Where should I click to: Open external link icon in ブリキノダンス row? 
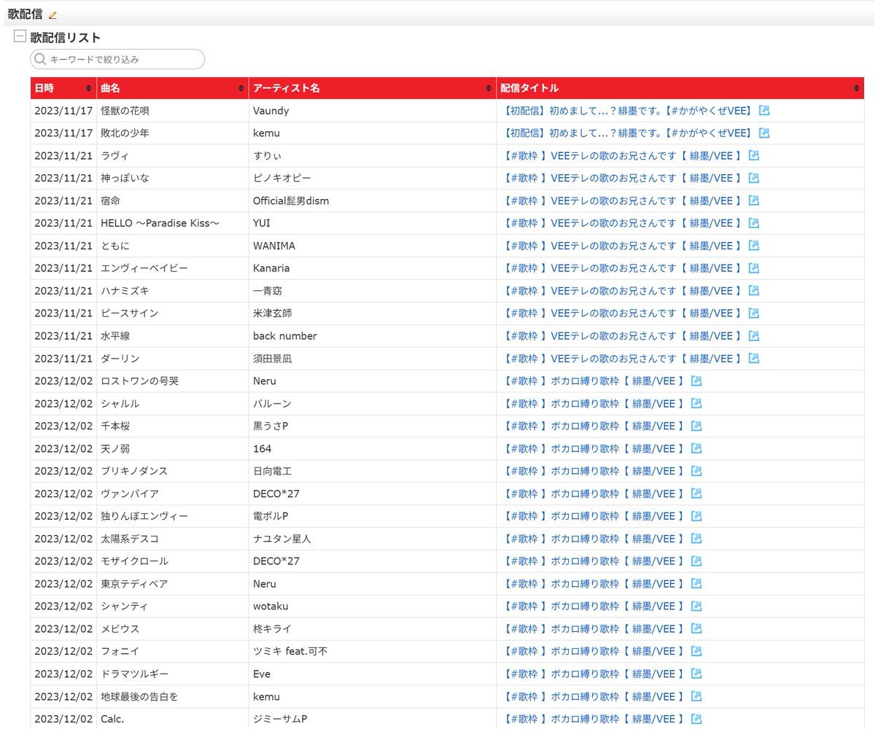pyautogui.click(x=696, y=472)
